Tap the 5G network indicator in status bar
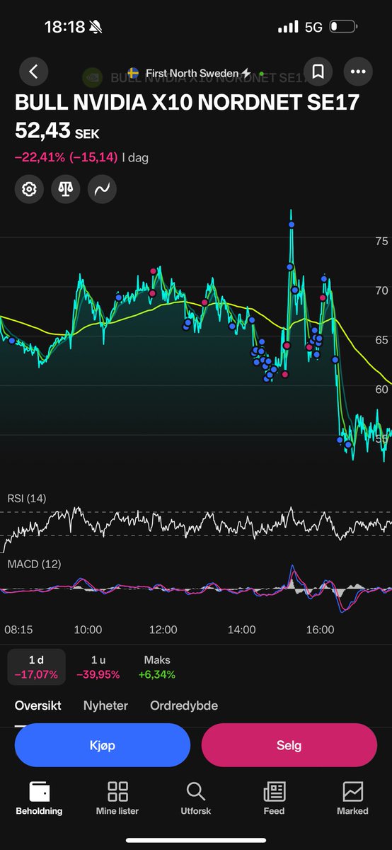The width and height of the screenshot is (392, 850). coord(313,27)
